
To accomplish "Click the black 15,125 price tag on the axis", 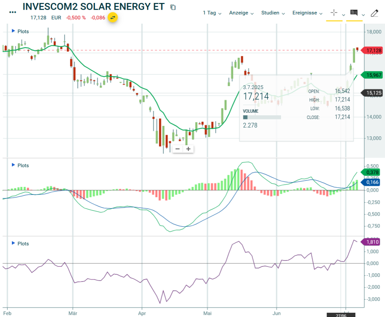I will (x=372, y=93).
